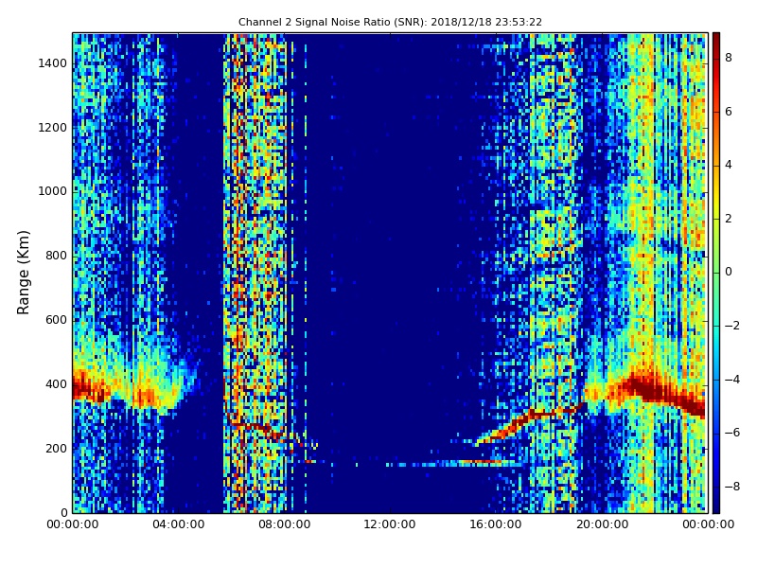Click the 600 range tick label

pyautogui.click(x=56, y=320)
